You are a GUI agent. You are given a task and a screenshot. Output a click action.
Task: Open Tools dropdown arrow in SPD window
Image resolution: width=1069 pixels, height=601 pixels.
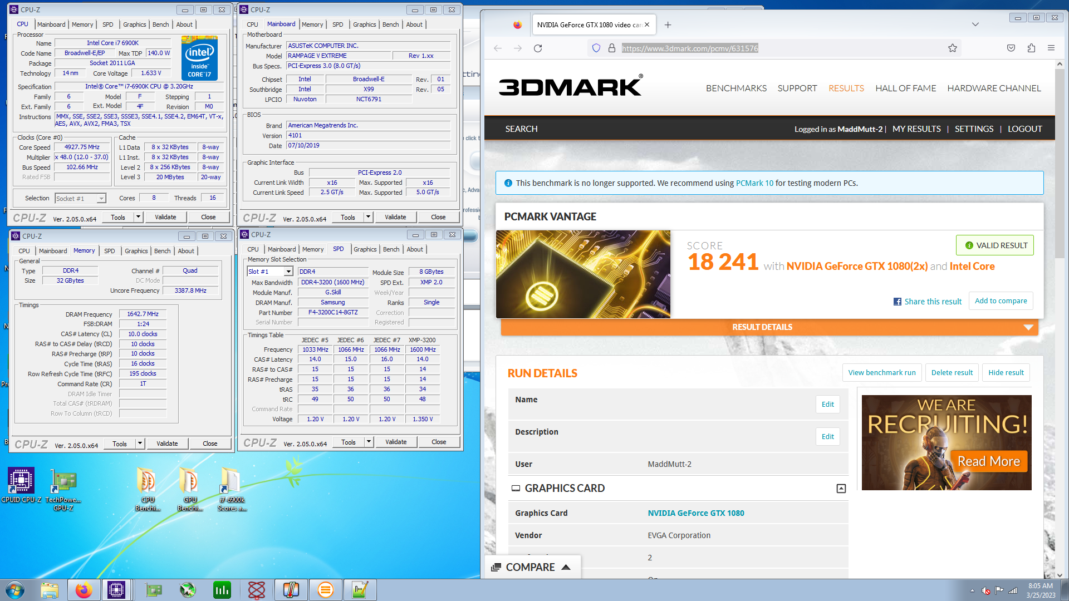click(369, 442)
